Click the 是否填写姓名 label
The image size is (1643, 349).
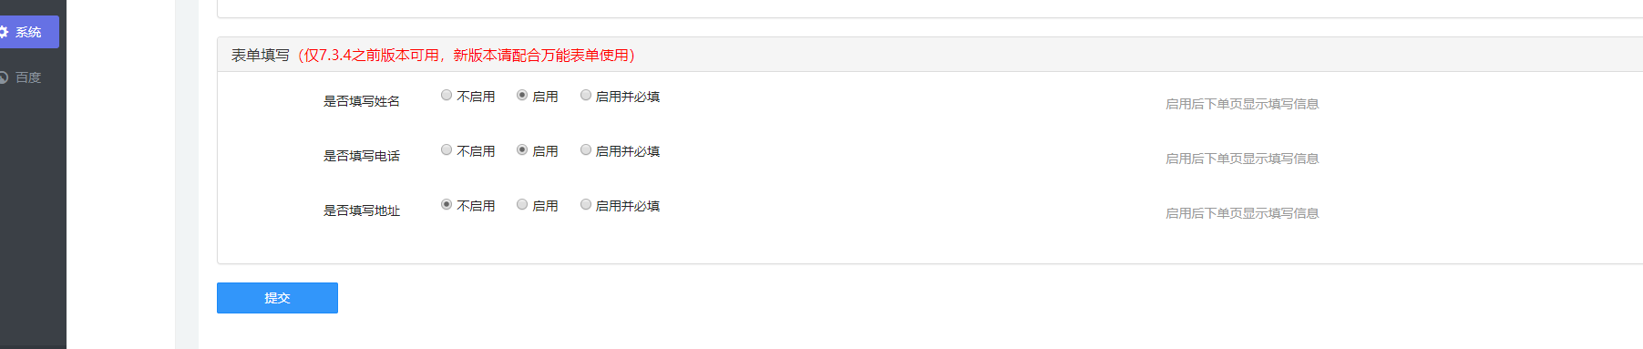tap(362, 101)
